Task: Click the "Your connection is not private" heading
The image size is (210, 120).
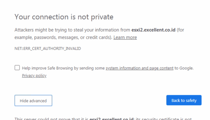Action: pos(64,17)
